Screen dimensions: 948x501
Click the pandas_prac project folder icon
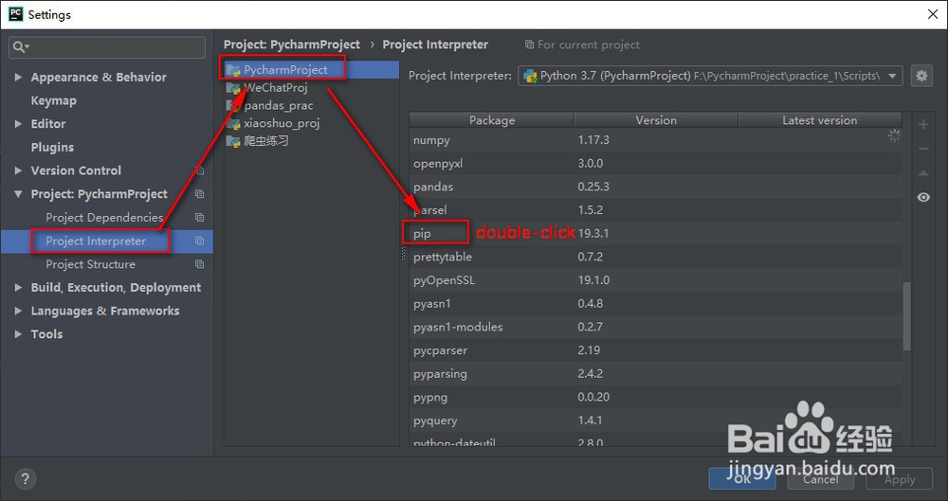(x=233, y=106)
